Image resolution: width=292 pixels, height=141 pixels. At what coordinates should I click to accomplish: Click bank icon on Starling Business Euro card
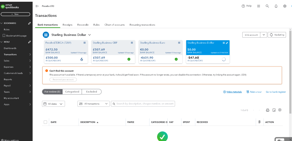[x=179, y=43]
